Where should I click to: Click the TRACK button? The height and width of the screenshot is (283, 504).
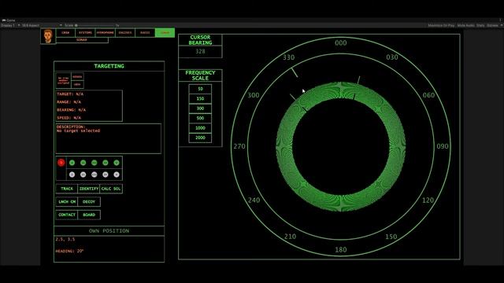coord(67,189)
